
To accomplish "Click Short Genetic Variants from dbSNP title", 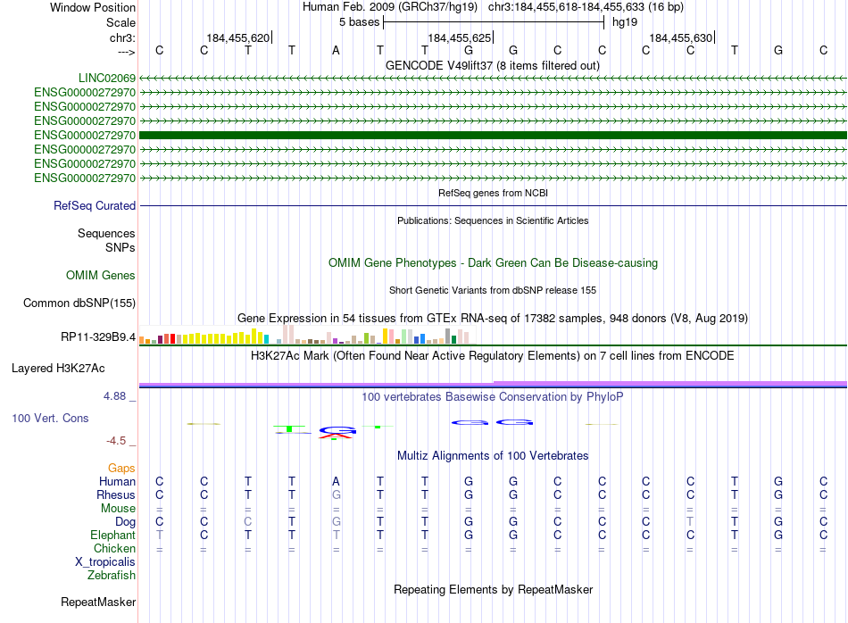I will point(493,290).
